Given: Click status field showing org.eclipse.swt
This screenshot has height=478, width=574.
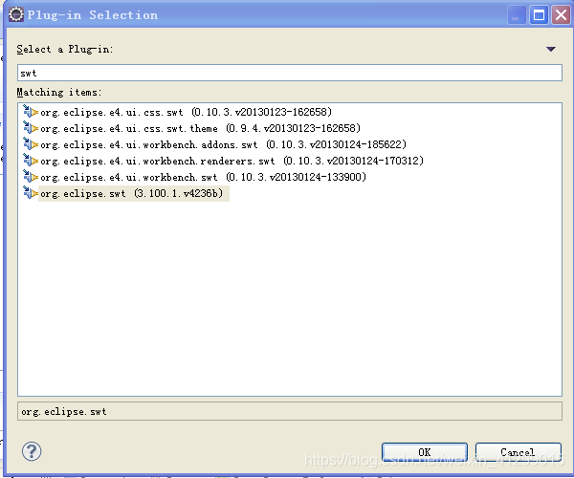Looking at the screenshot, I should pyautogui.click(x=290, y=411).
